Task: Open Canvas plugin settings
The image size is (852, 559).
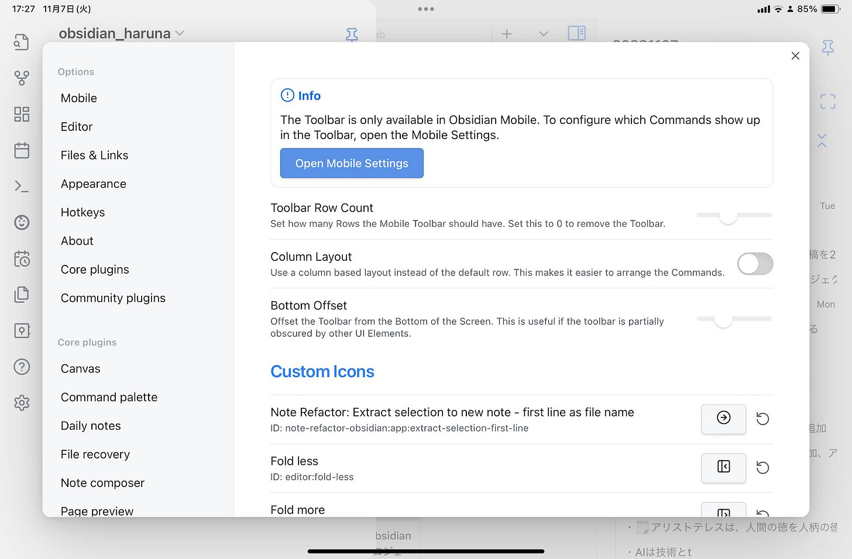Action: pos(80,369)
